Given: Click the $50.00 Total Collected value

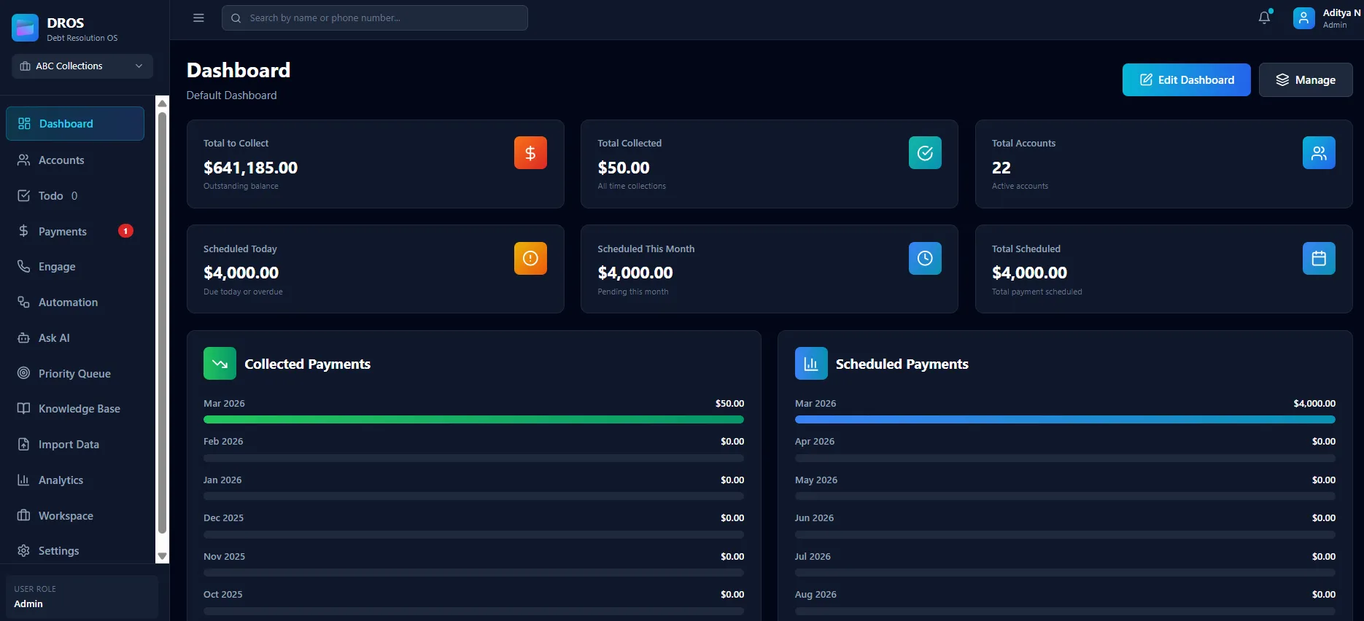Looking at the screenshot, I should [x=624, y=168].
